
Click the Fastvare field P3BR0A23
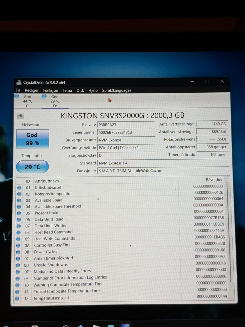[x=126, y=125]
